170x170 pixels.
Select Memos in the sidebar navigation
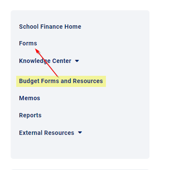click(29, 98)
